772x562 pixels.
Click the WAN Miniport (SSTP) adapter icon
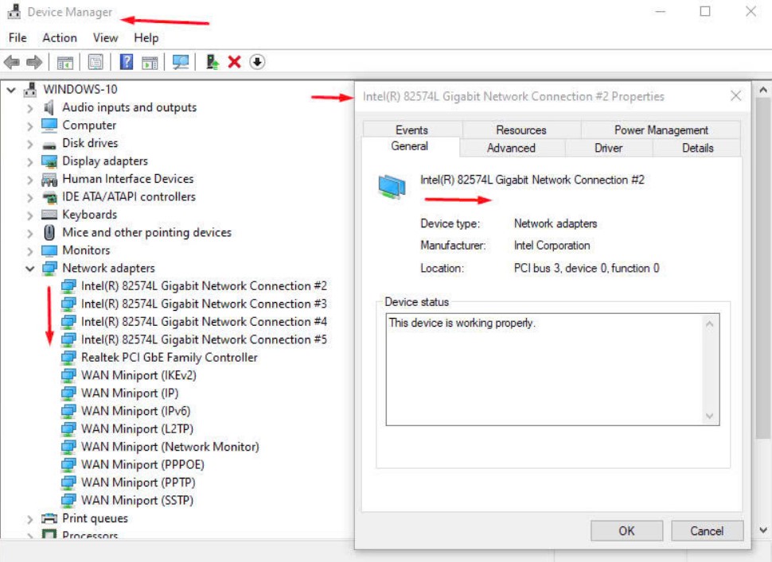(68, 500)
